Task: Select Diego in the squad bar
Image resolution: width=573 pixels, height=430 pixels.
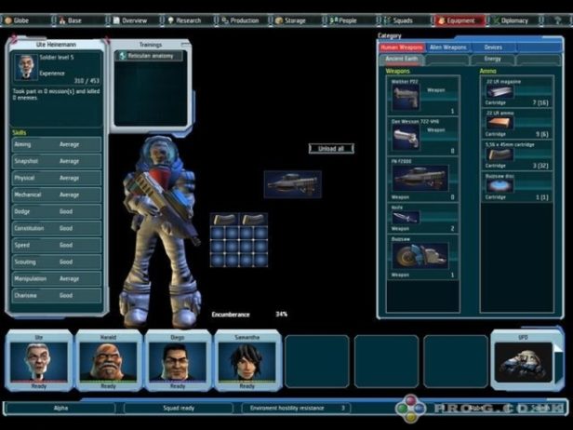Action: pos(178,362)
